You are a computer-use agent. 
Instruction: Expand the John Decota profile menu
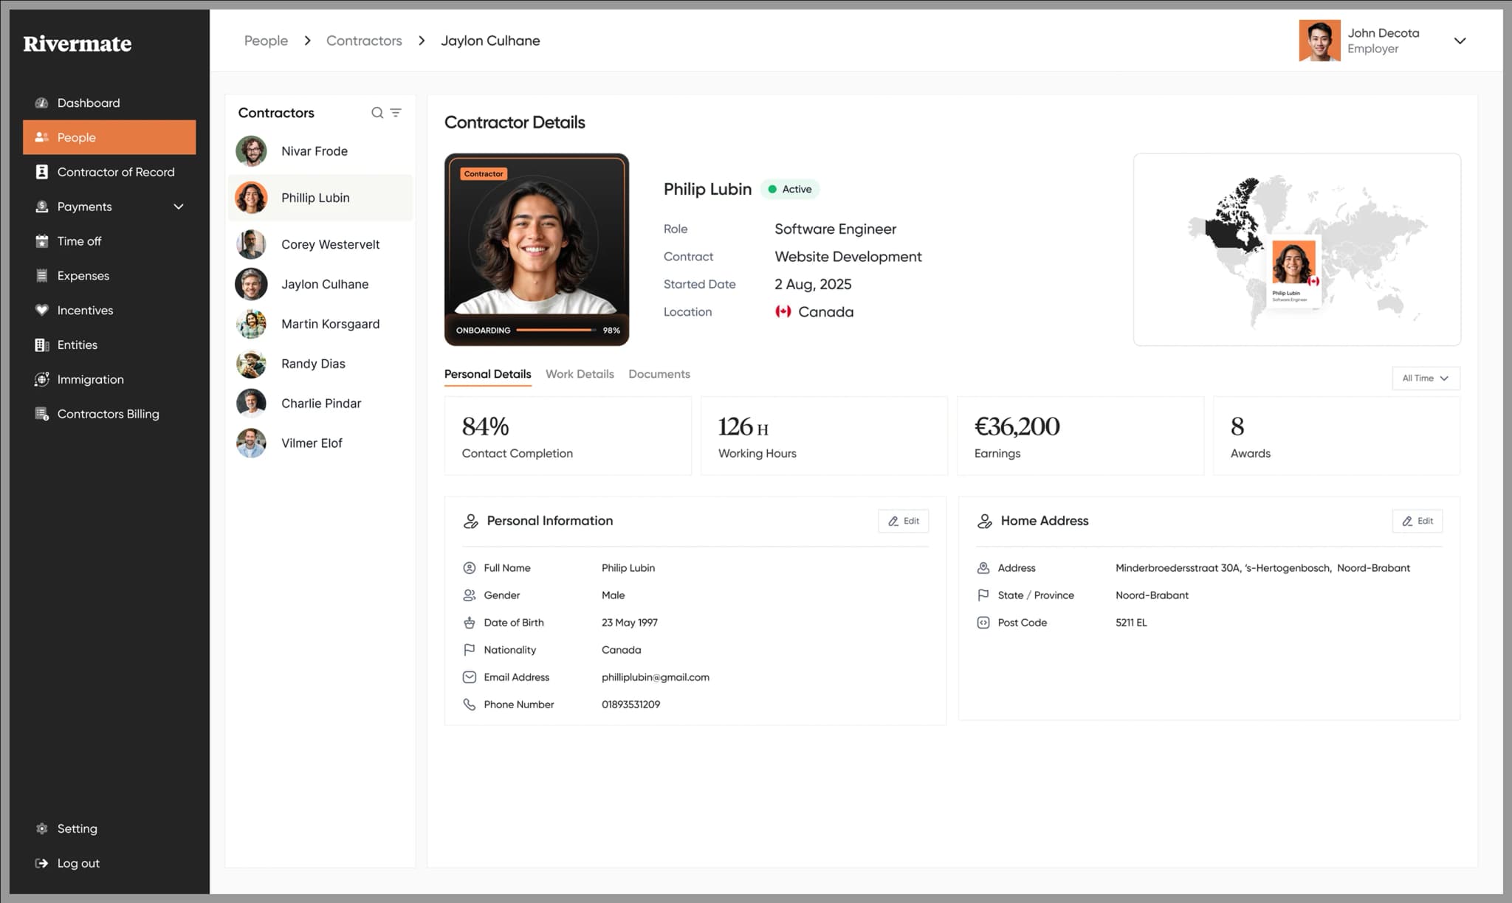pyautogui.click(x=1460, y=41)
